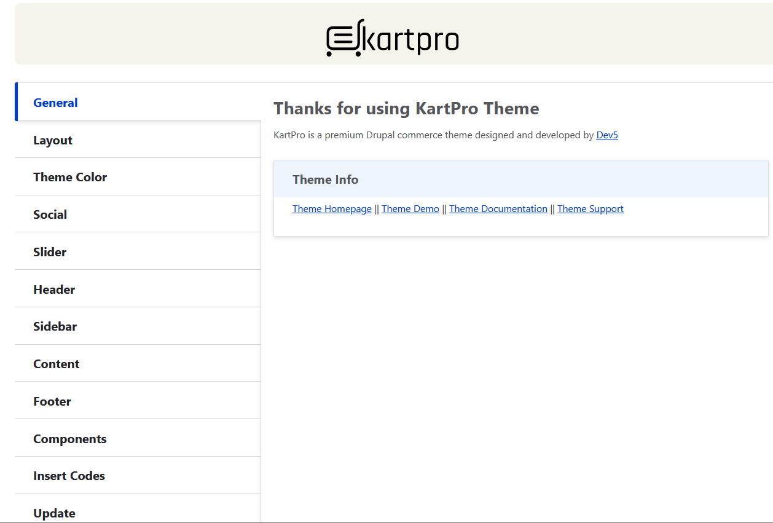The image size is (773, 523).
Task: Open the Footer settings tab
Action: pos(52,401)
